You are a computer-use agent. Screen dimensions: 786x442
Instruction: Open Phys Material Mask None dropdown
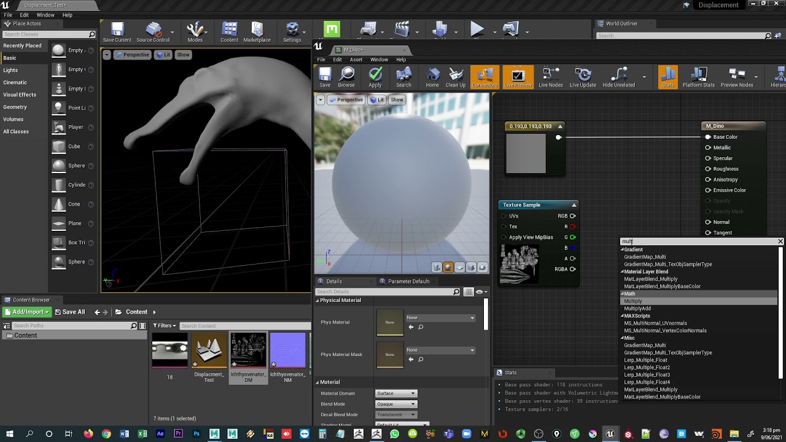tap(440, 350)
